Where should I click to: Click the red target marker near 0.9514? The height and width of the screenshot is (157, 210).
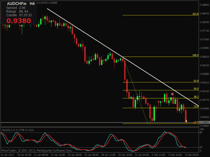coord(172,94)
